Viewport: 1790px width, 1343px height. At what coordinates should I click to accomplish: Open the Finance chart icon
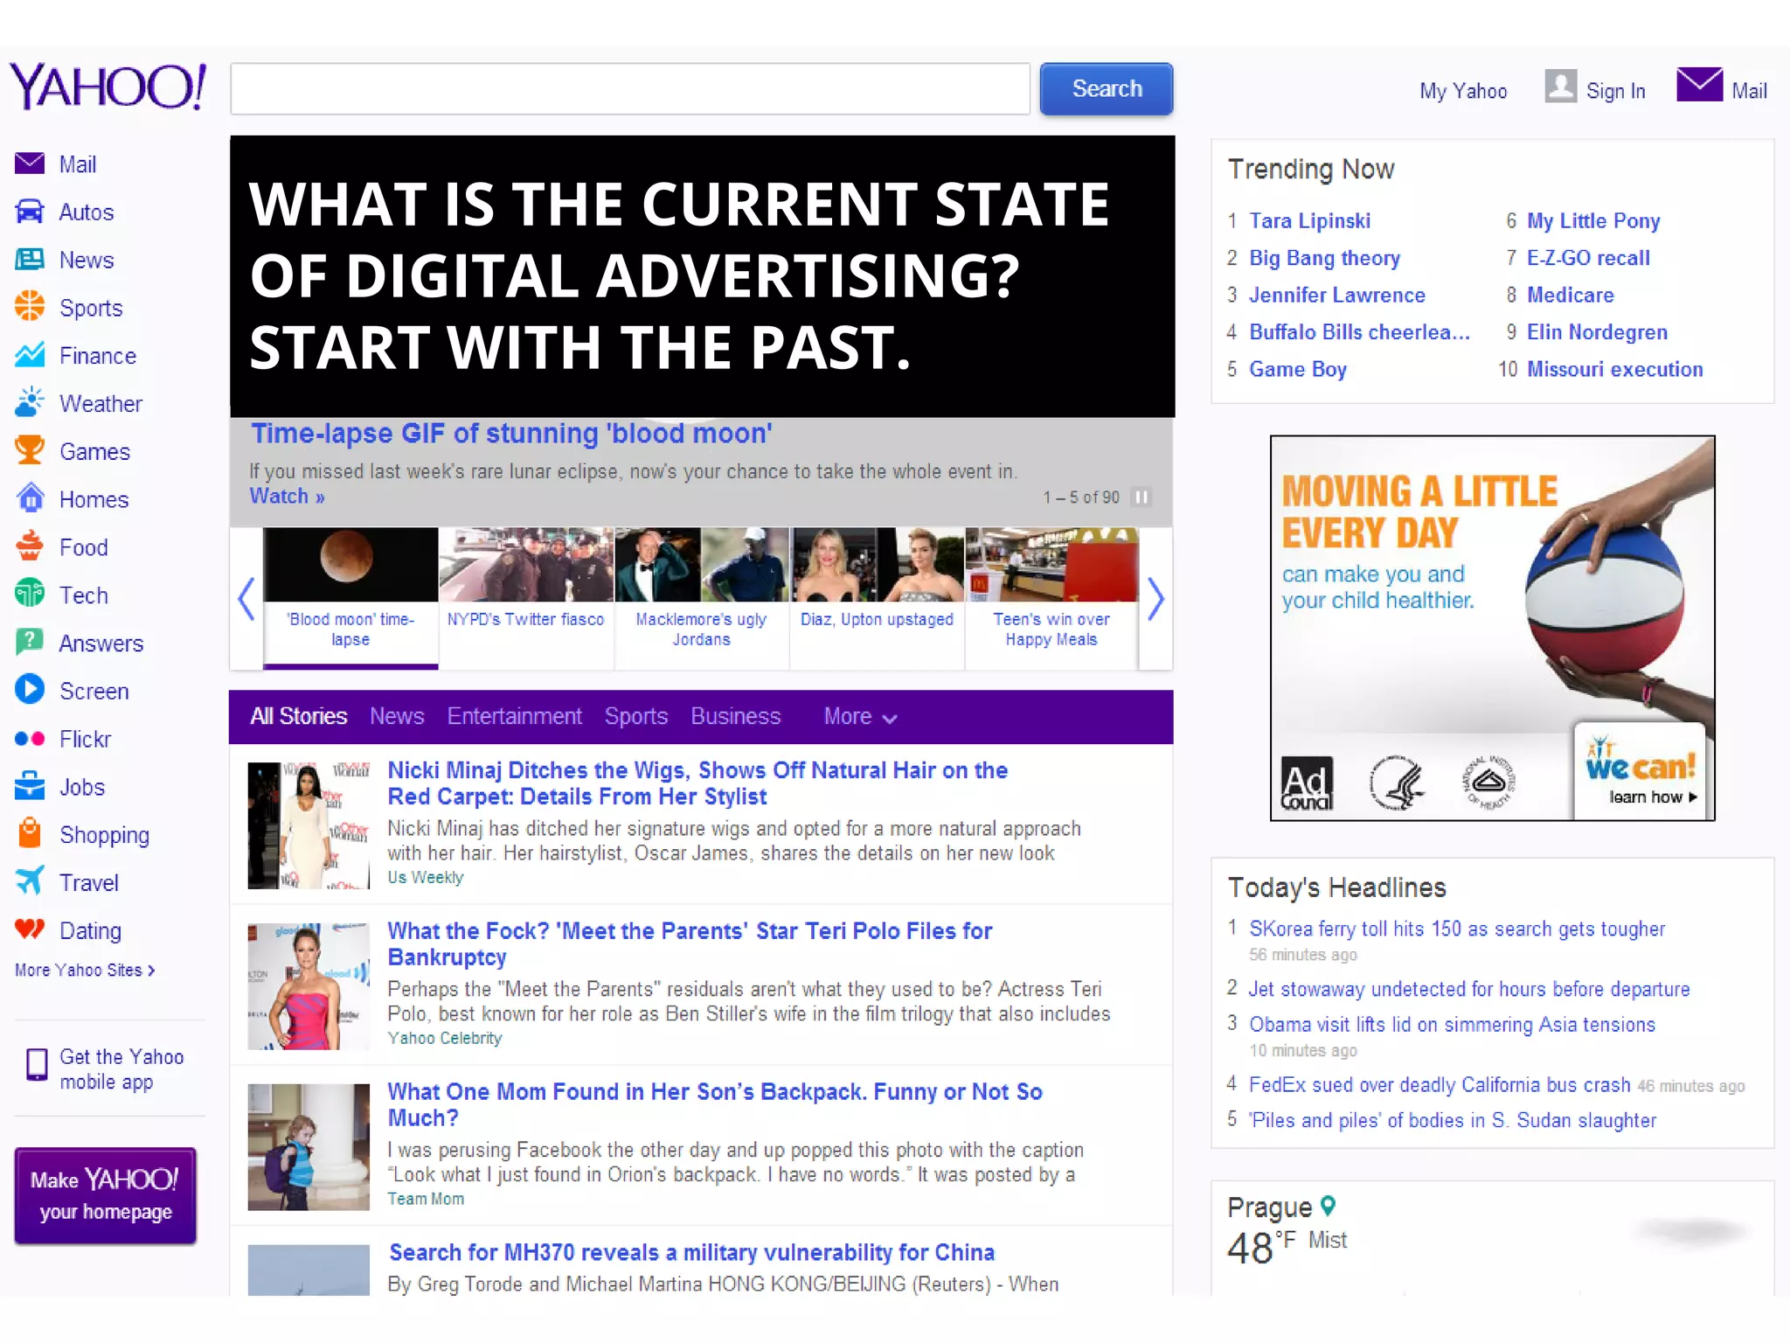click(30, 355)
